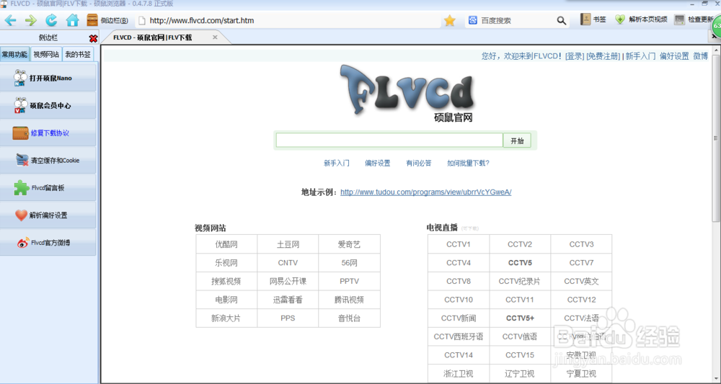Image resolution: width=721 pixels, height=384 pixels.
Task: Open CCTV西班牙语 live channel
Action: (x=459, y=336)
